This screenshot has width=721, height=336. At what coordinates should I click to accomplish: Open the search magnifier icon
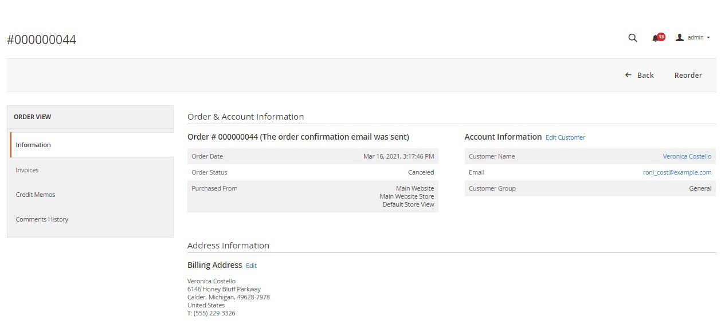[x=633, y=38]
